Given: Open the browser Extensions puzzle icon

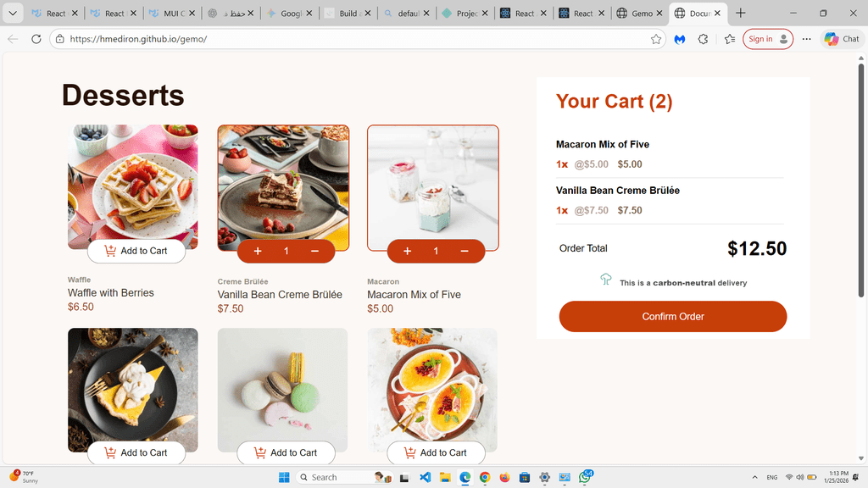Looking at the screenshot, I should click(703, 39).
